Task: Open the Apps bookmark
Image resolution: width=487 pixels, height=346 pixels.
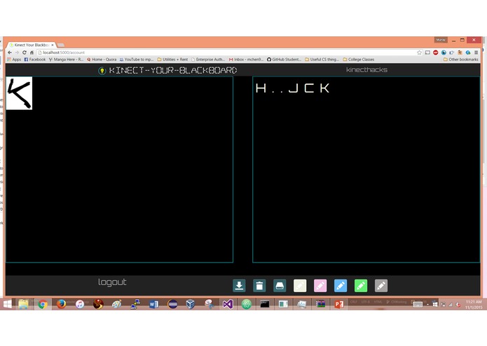Action: pos(14,60)
